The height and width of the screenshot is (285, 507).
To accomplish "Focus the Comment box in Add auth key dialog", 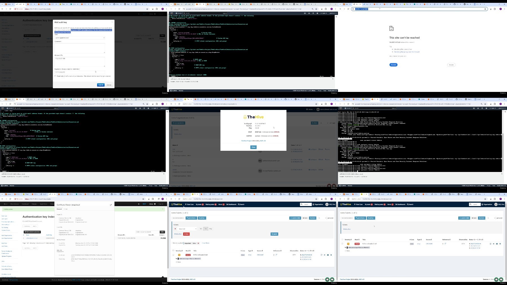I will 80,48.
